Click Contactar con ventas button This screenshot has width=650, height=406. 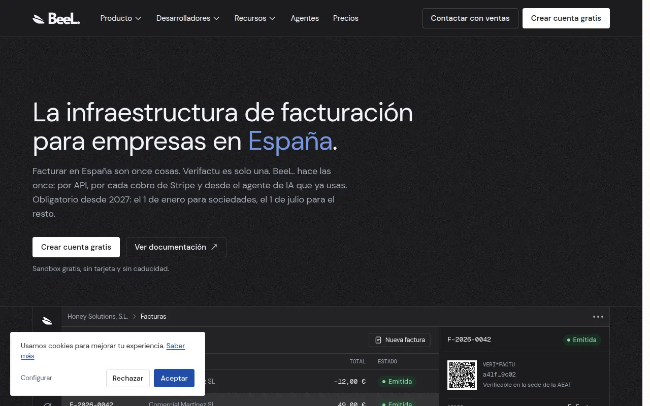coord(470,18)
